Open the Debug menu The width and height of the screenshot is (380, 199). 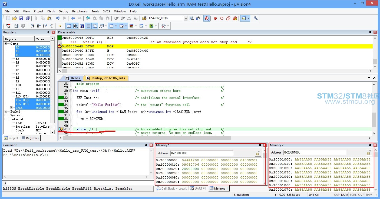coord(63,11)
